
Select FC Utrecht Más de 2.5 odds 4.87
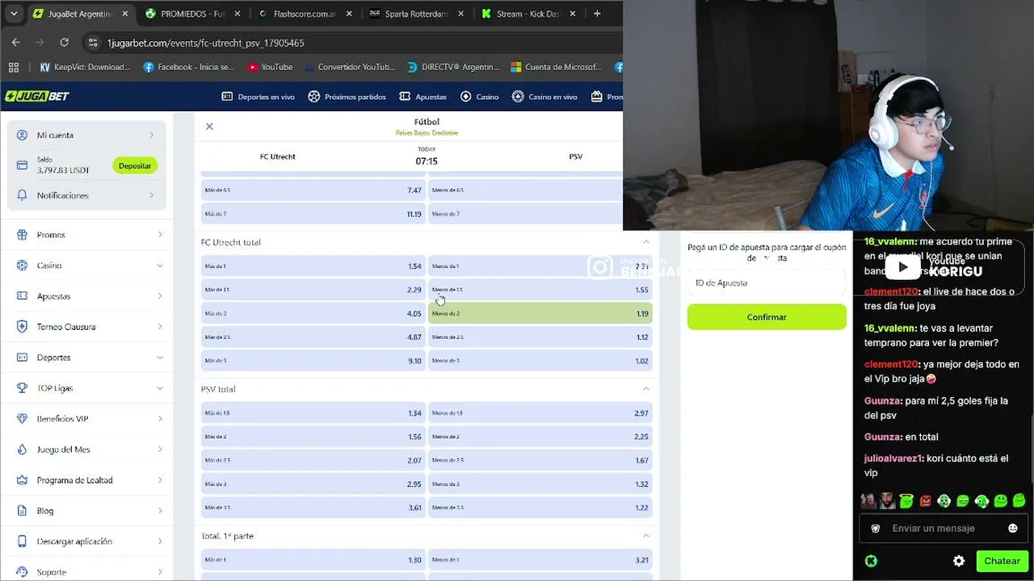click(313, 337)
